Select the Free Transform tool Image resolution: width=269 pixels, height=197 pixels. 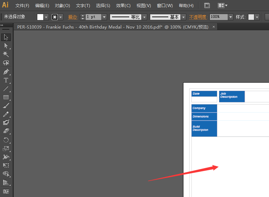point(6,165)
